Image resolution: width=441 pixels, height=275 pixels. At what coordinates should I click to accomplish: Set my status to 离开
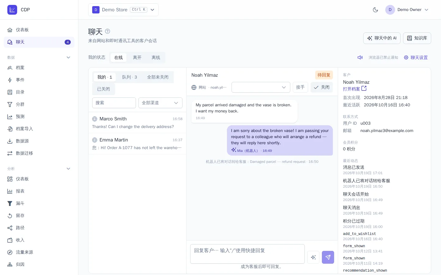137,57
